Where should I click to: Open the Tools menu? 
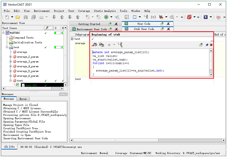click(123, 11)
